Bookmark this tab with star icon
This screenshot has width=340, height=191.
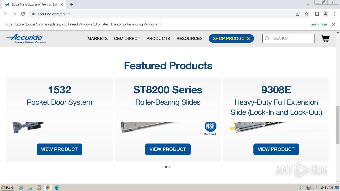pyautogui.click(x=307, y=14)
